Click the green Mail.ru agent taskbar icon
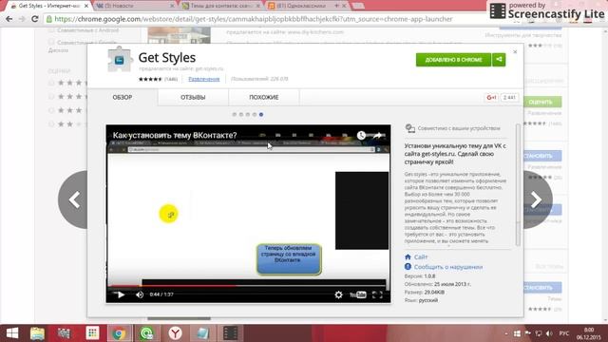This screenshot has width=608, height=342. pyautogui.click(x=147, y=333)
